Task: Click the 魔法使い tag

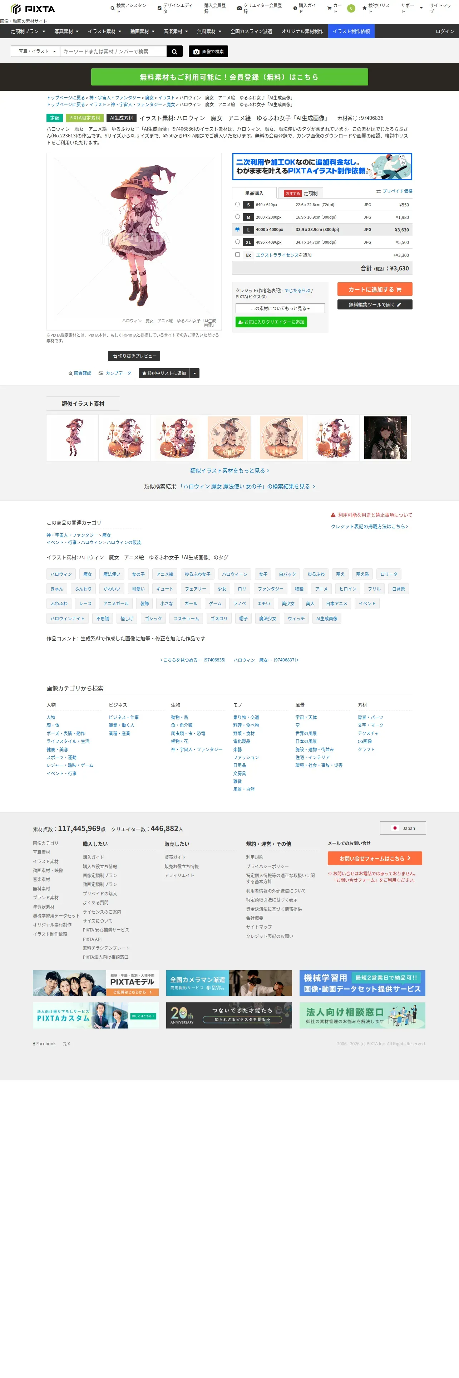Action: pos(112,575)
